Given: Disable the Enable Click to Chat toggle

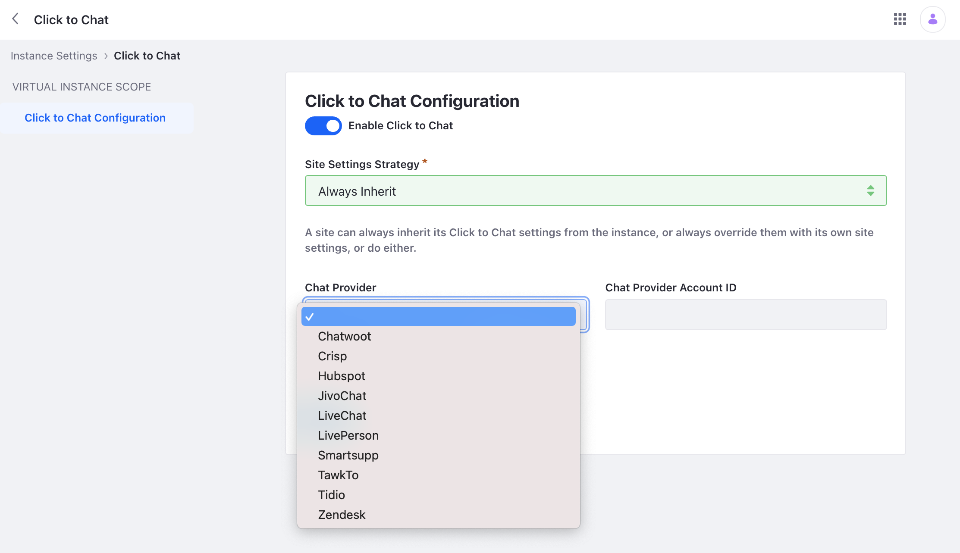Looking at the screenshot, I should click(x=323, y=126).
